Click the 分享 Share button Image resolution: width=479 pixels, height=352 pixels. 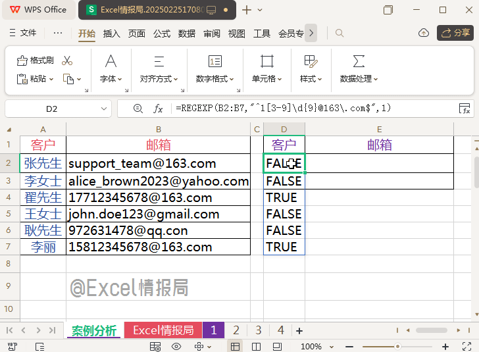455,33
